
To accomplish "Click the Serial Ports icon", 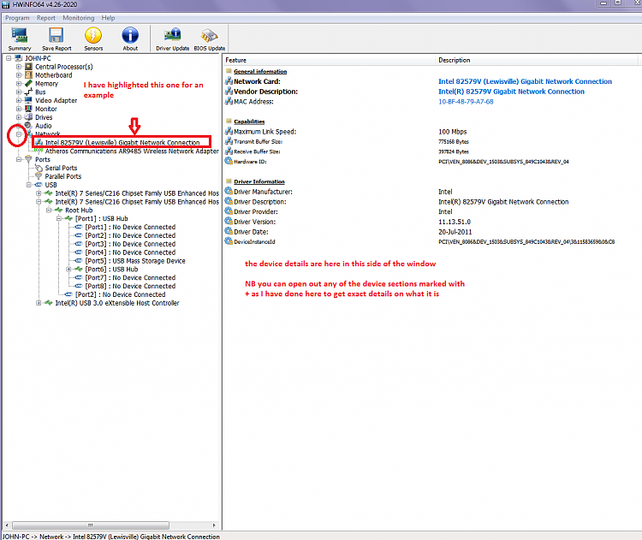I will [x=39, y=168].
